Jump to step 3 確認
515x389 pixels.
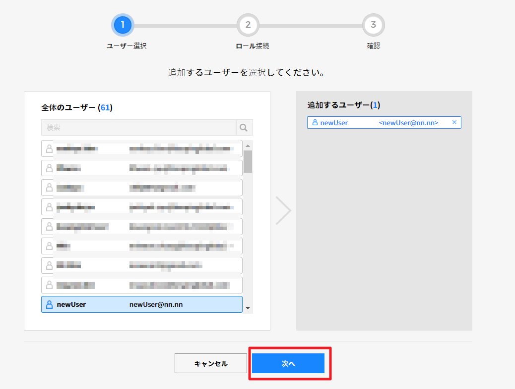coord(373,24)
